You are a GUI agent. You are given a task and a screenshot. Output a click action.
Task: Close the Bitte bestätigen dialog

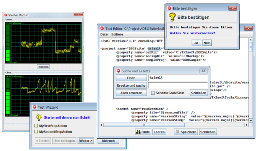pos(233,8)
